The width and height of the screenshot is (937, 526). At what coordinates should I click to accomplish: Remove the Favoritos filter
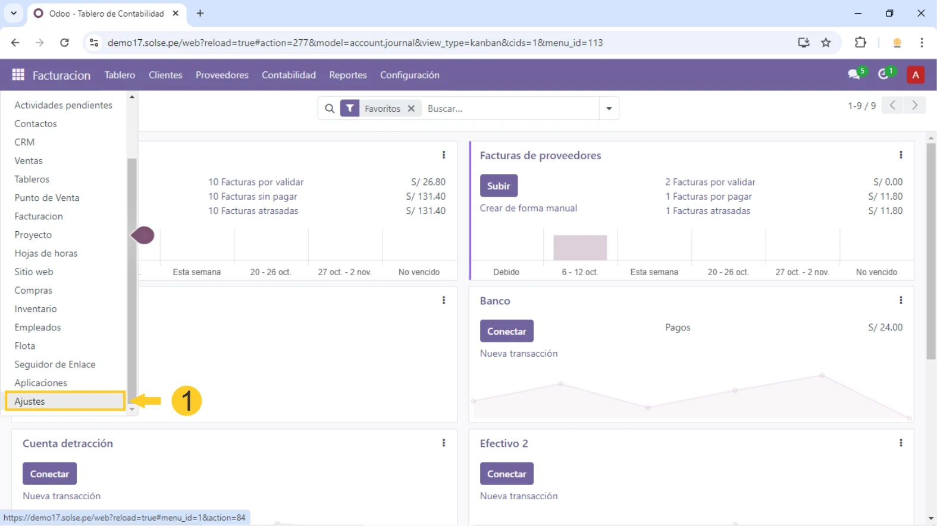(x=411, y=109)
